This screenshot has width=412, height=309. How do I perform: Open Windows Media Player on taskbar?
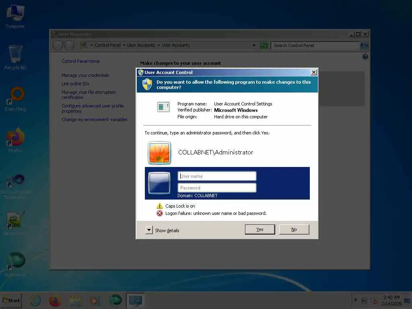coord(94,301)
